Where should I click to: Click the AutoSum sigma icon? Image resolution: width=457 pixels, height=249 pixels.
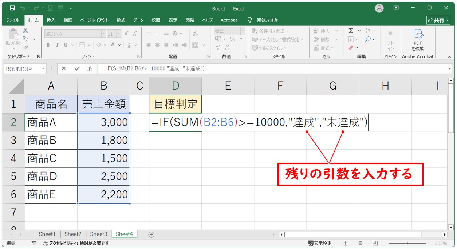(x=351, y=31)
